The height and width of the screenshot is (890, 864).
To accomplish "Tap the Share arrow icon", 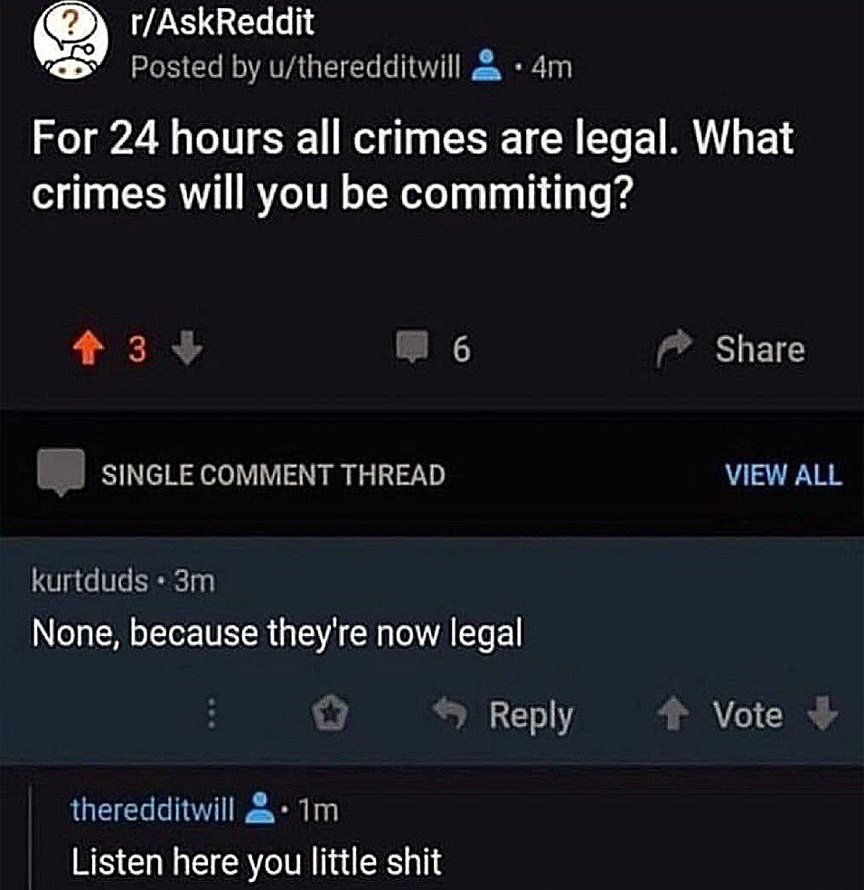I will pyautogui.click(x=674, y=347).
